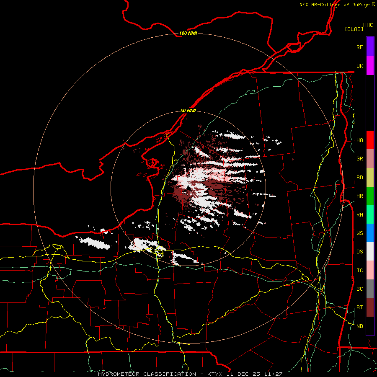
Task: Select the gray GC legend swatch
Action: [x=370, y=289]
